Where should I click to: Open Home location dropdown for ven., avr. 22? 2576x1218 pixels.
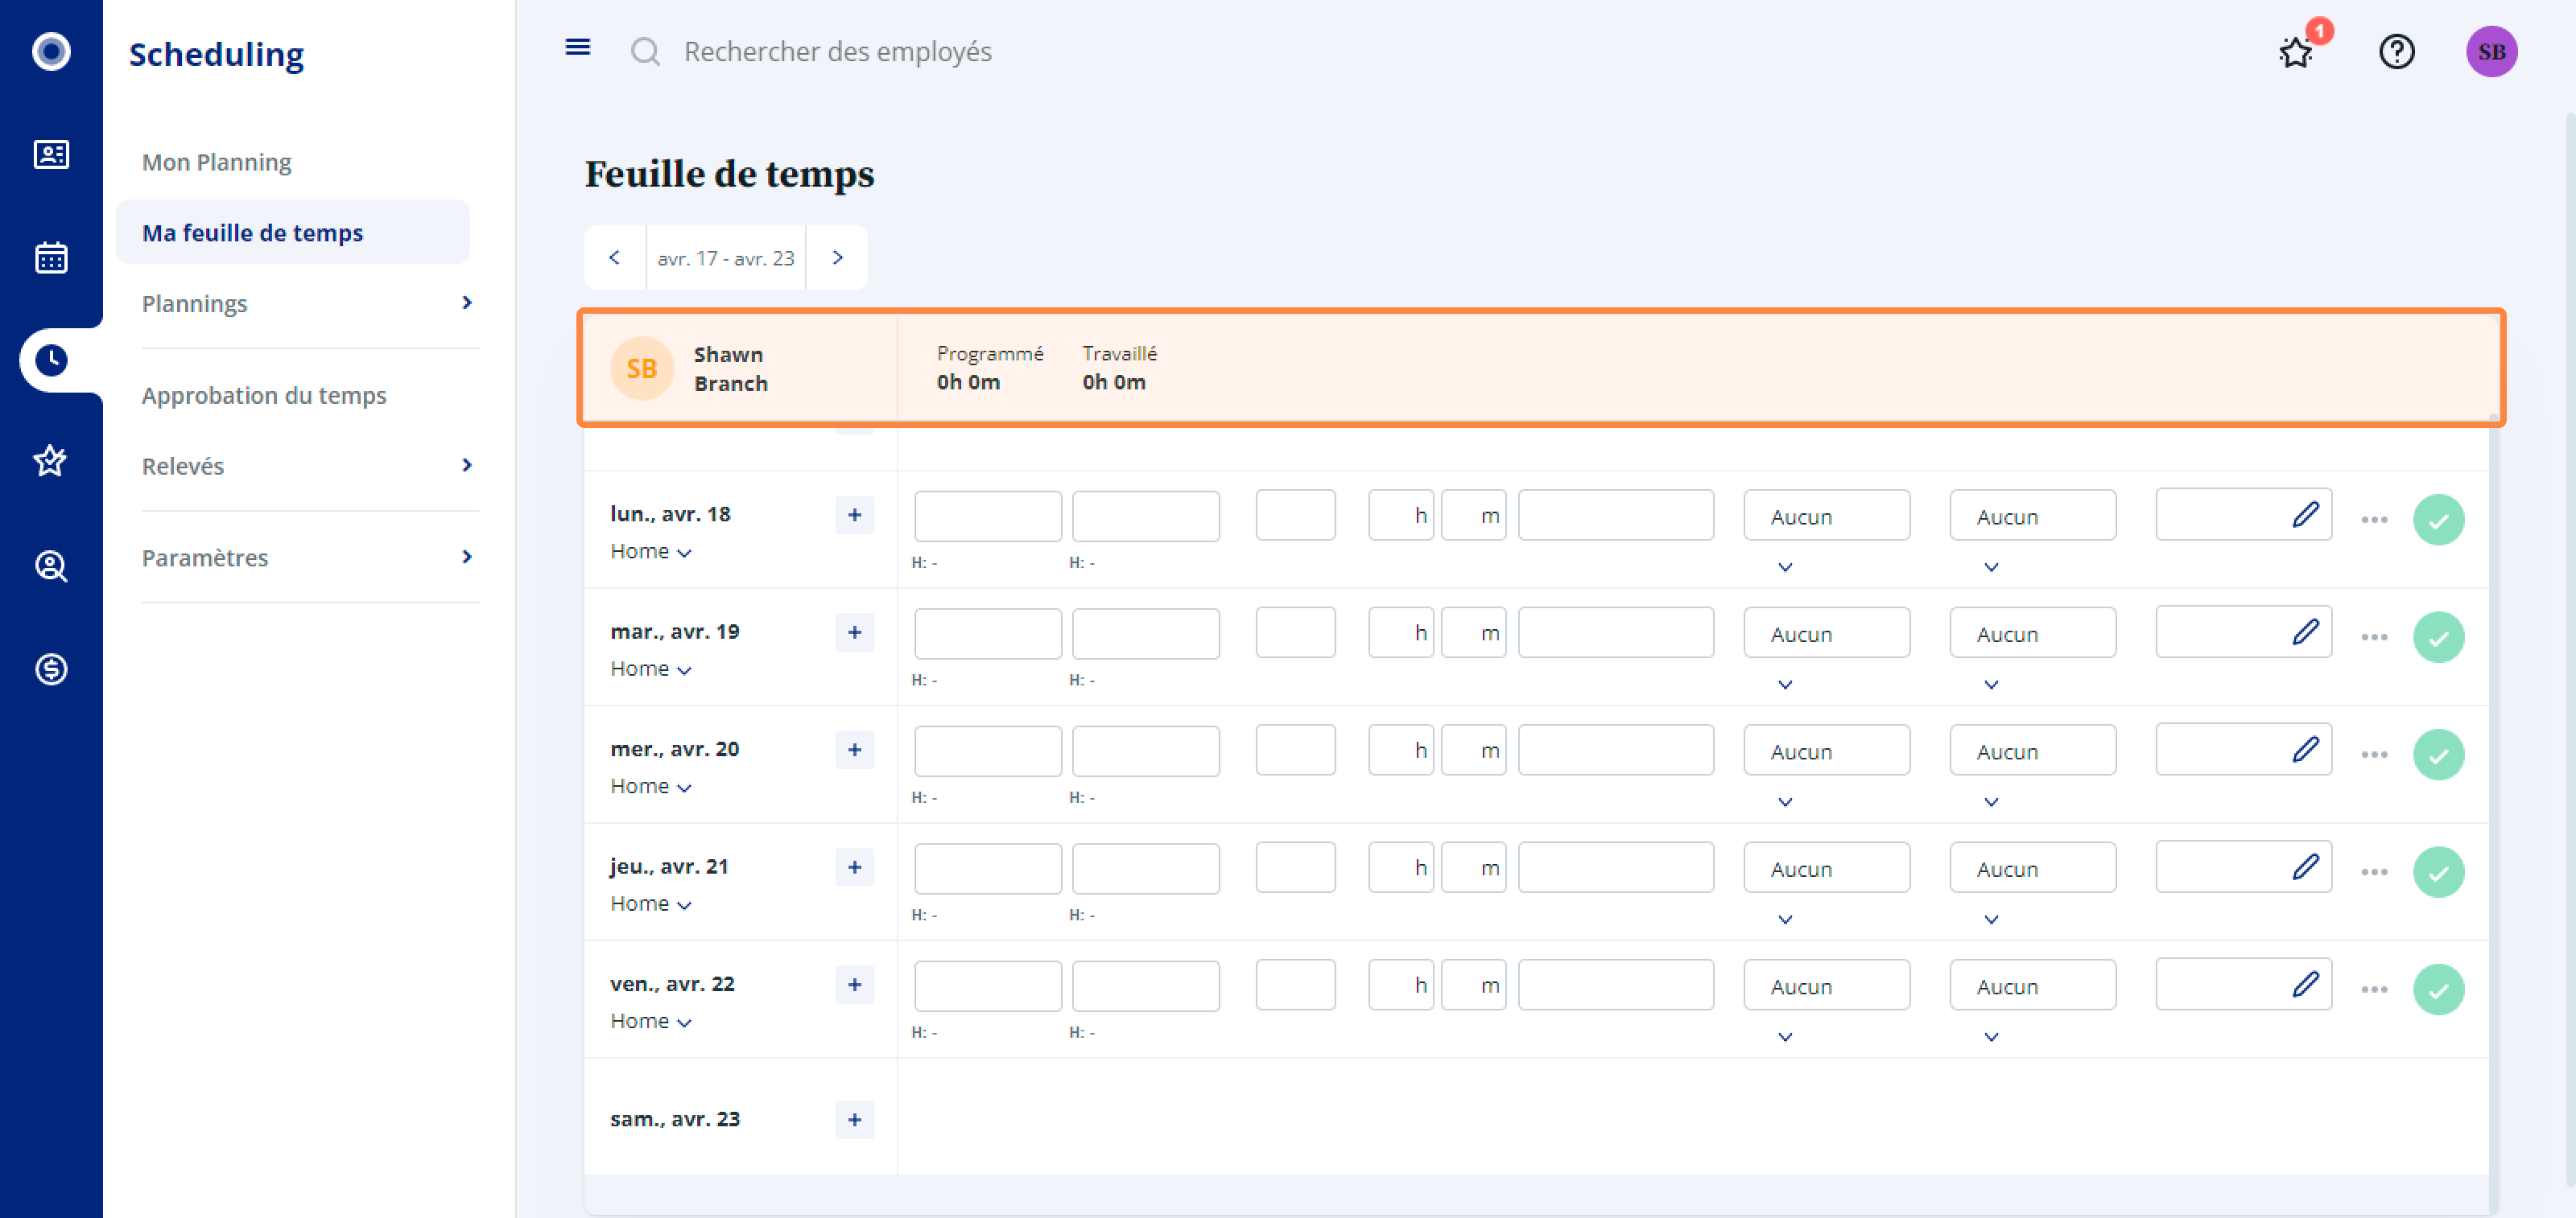click(x=651, y=1021)
